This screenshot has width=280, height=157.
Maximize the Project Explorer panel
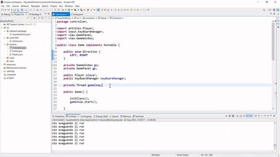[49, 14]
